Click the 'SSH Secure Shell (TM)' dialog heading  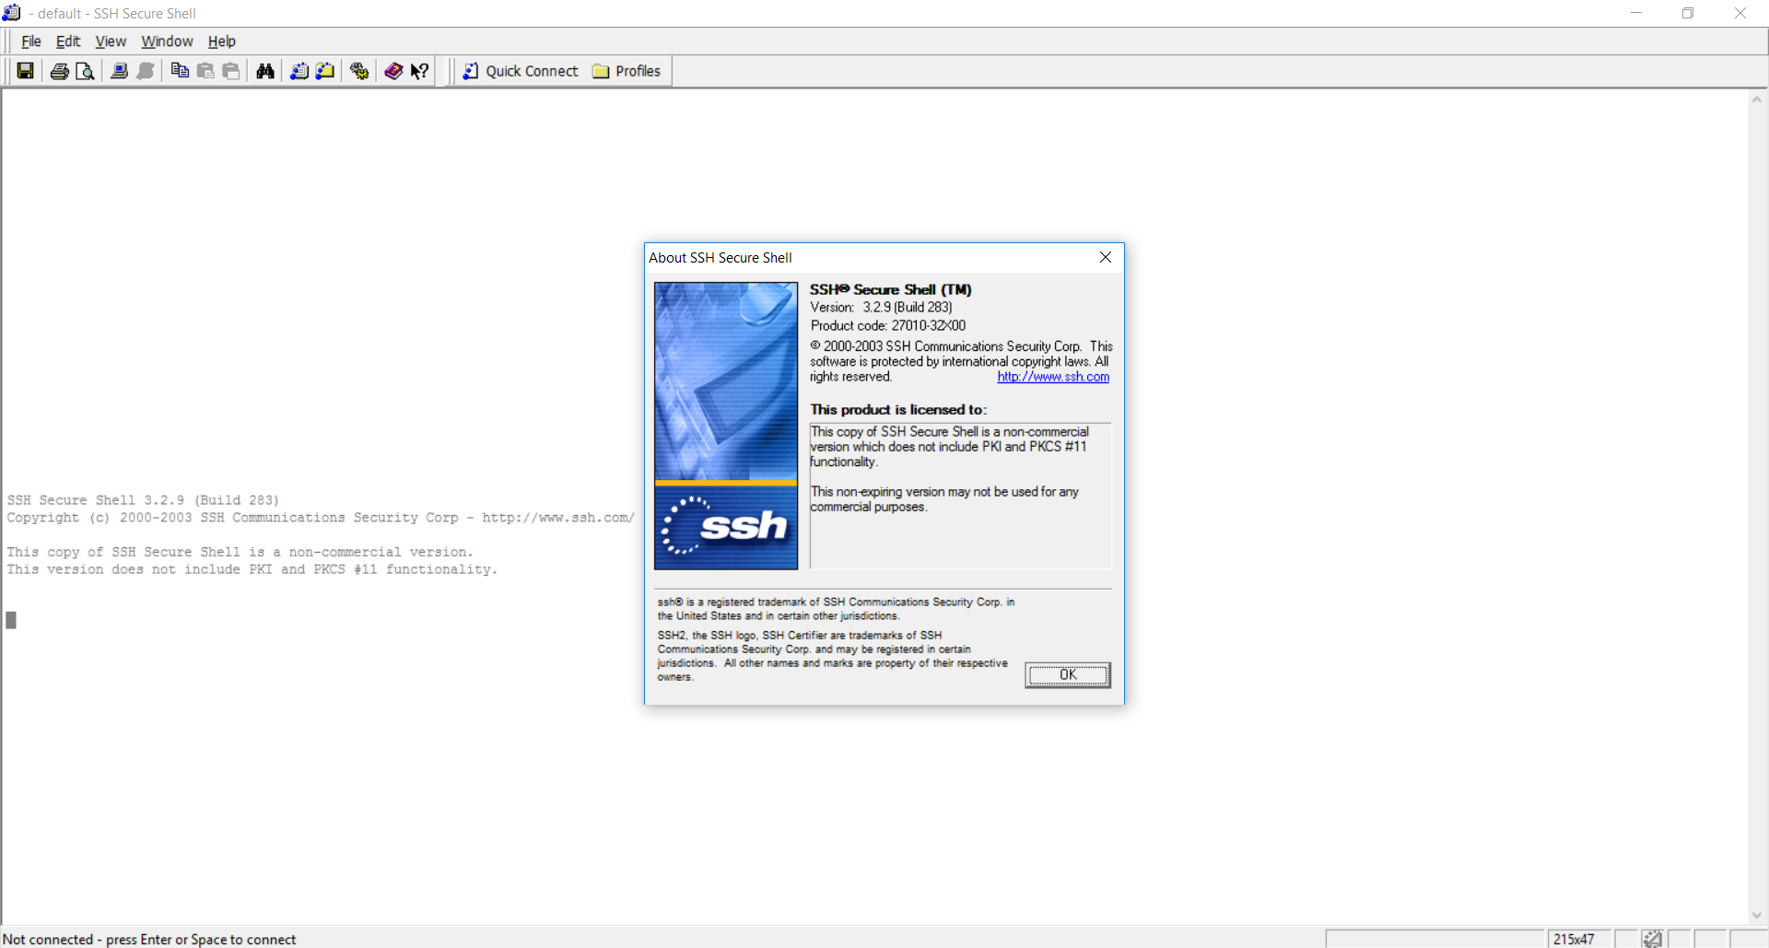891,289
